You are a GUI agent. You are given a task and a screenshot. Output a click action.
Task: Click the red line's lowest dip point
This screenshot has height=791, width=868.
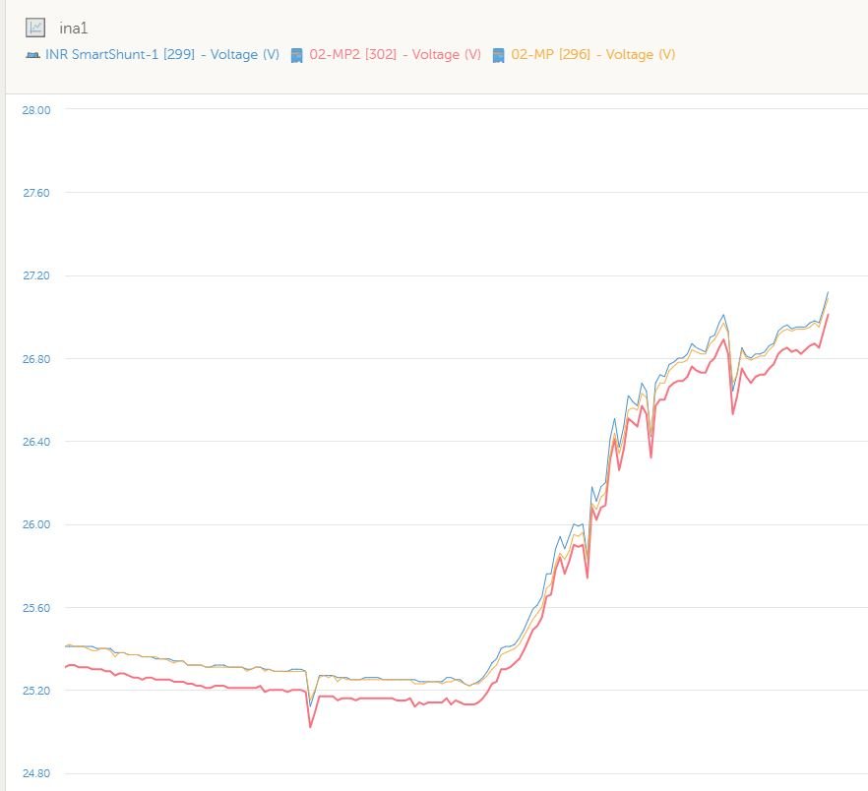click(310, 727)
